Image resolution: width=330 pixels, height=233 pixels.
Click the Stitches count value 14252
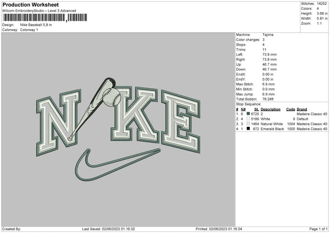coord(322,4)
